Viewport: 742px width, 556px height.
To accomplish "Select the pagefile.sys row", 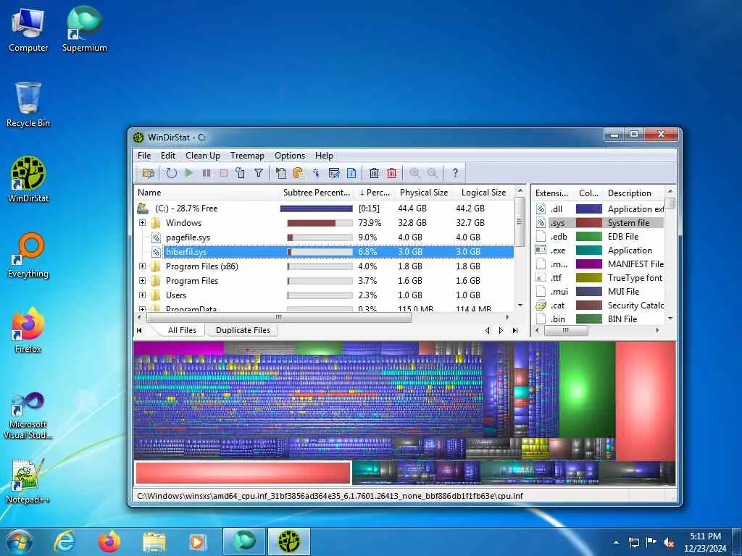I will click(x=324, y=237).
